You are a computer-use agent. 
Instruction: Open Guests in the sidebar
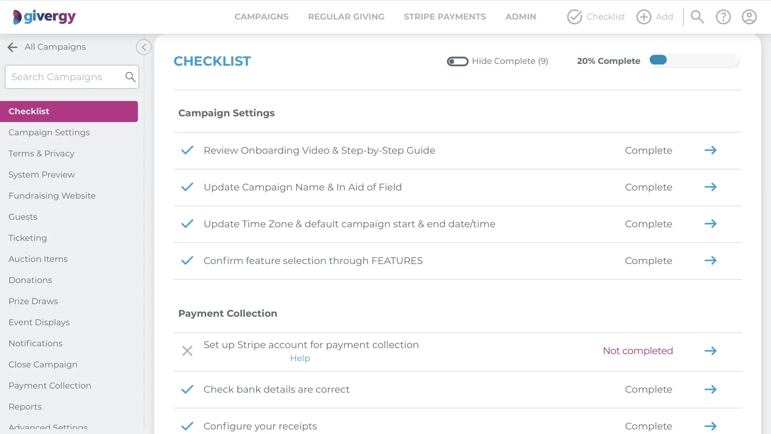point(23,217)
